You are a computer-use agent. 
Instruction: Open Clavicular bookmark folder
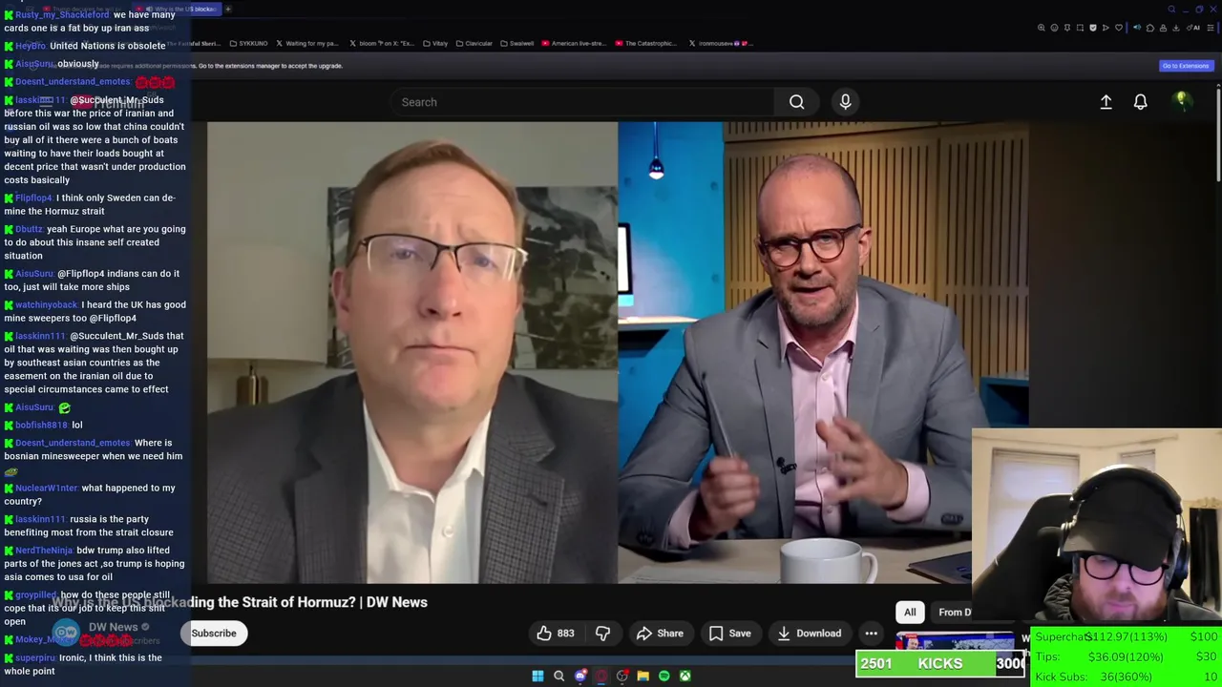tap(474, 43)
